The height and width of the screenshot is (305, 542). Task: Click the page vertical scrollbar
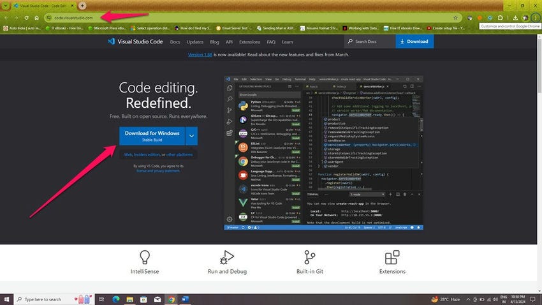coord(539,163)
